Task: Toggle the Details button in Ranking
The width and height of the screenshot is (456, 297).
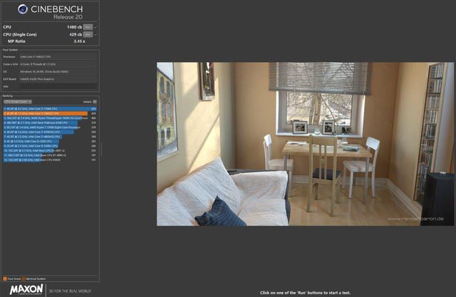Action: point(95,102)
